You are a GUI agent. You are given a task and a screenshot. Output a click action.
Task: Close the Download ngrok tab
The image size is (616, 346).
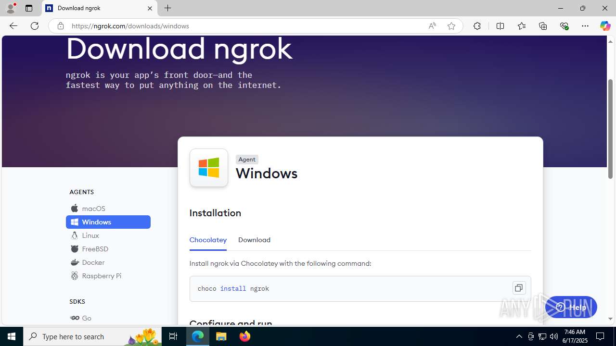point(150,8)
